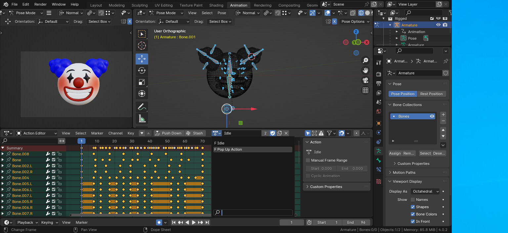Screen dimensions: 508x233
Task: Select the 3D Cursor tool
Action: click(x=142, y=46)
